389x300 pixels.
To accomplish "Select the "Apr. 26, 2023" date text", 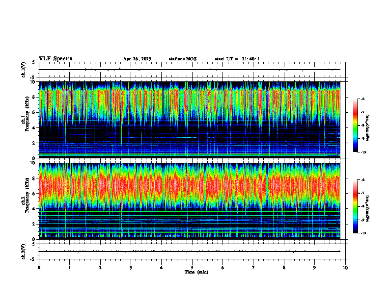I will point(137,59).
